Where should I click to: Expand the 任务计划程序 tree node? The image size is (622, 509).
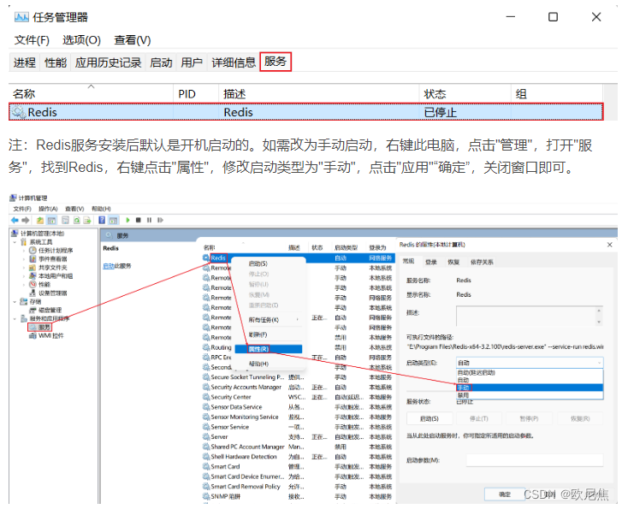[24, 251]
